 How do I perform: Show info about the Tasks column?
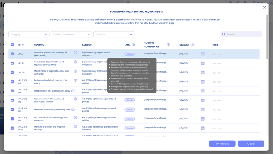[x=133, y=45]
